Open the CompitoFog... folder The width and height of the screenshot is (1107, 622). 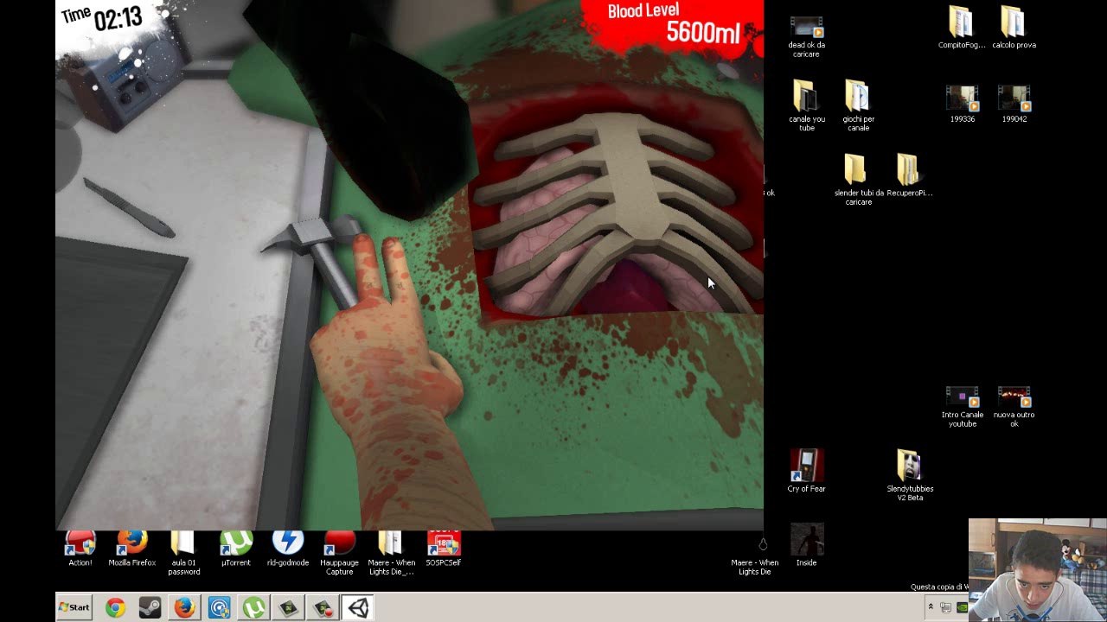pyautogui.click(x=962, y=28)
